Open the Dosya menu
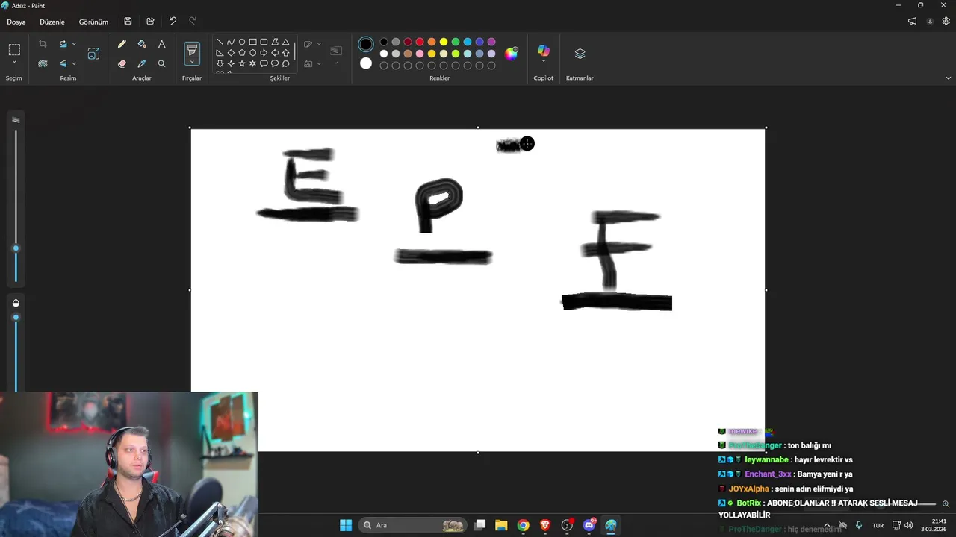The image size is (956, 537). (x=16, y=22)
